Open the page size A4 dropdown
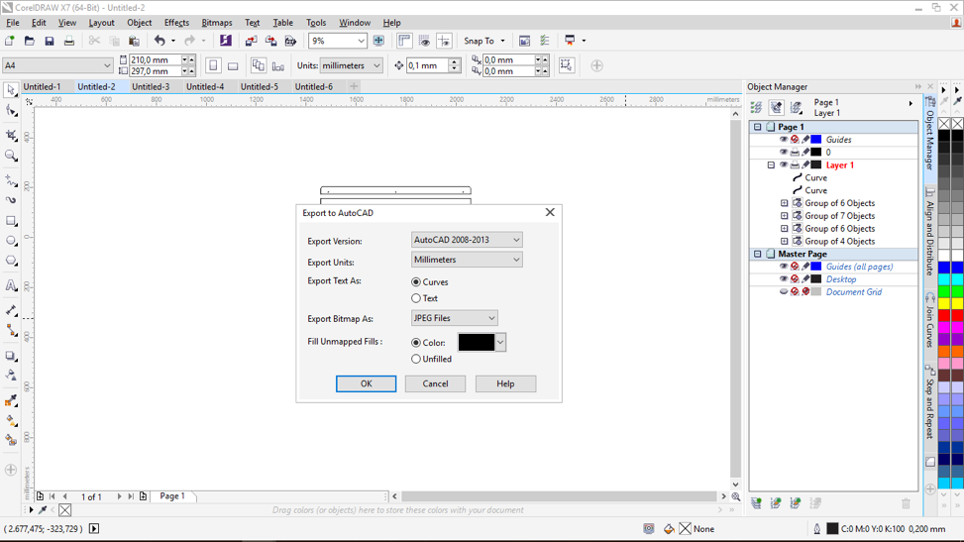The image size is (964, 542). (x=57, y=65)
